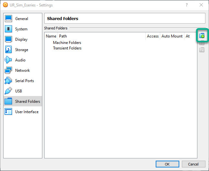This screenshot has width=209, height=171.
Task: Open the System settings category
Action: click(21, 29)
